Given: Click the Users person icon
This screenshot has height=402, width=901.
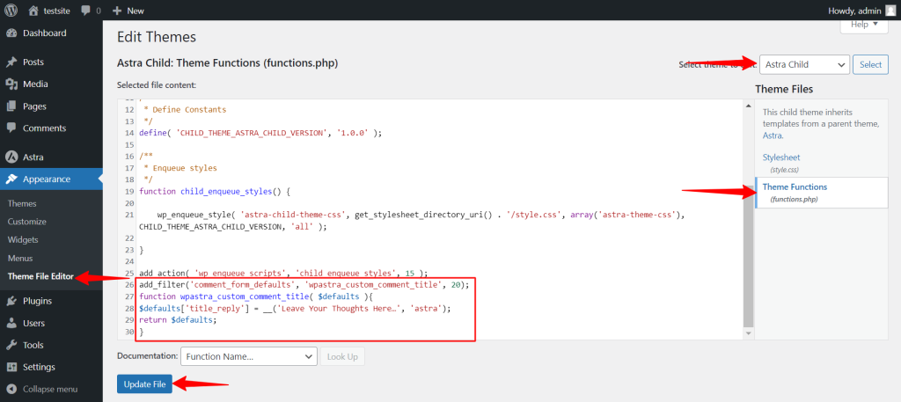Looking at the screenshot, I should [11, 324].
